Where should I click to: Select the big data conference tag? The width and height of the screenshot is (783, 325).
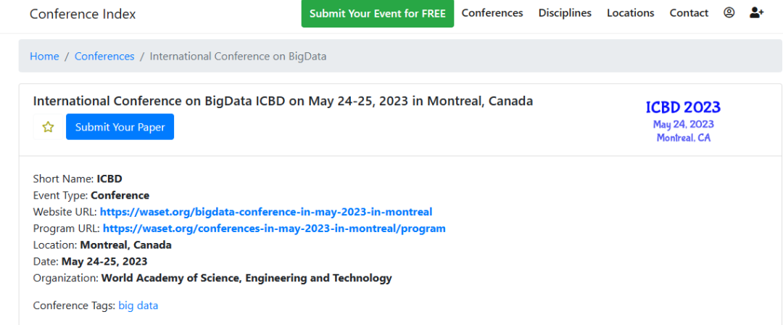click(x=138, y=305)
